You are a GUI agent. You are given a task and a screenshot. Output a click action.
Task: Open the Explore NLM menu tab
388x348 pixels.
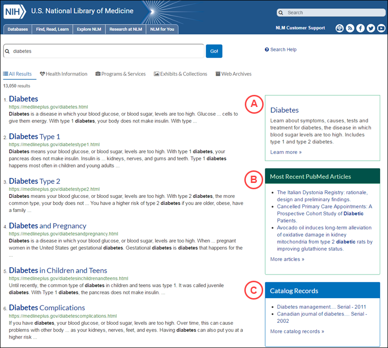click(x=87, y=30)
